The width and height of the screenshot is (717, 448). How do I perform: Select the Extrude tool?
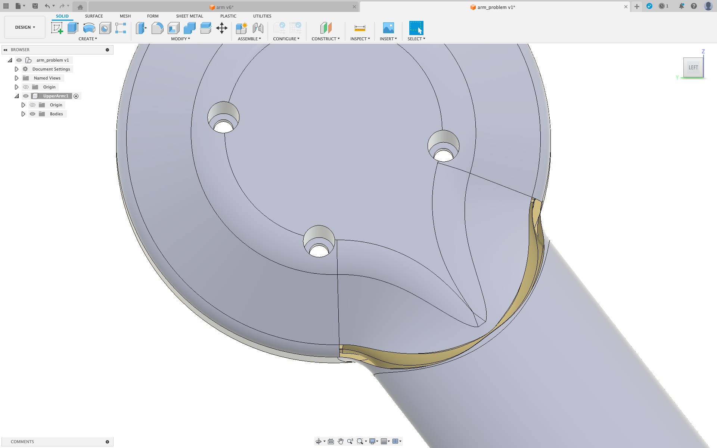click(x=73, y=28)
